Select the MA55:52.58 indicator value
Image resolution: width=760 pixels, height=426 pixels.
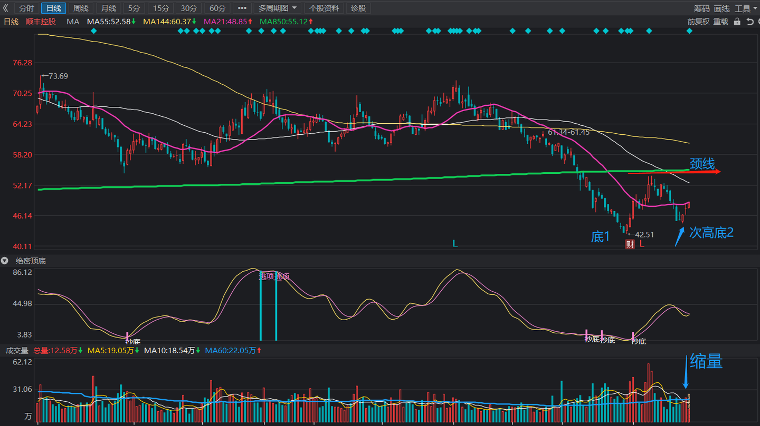(111, 22)
